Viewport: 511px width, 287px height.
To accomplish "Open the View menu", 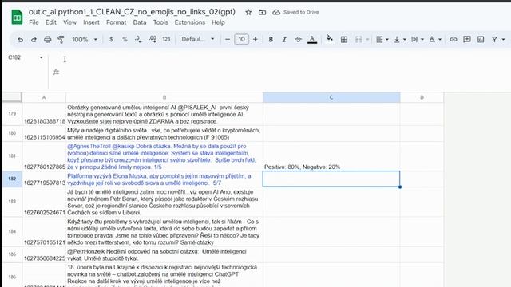I will 69,22.
